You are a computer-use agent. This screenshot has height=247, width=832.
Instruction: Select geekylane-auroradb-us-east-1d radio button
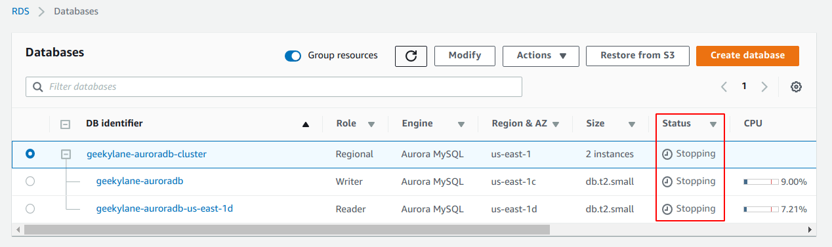[x=30, y=208]
